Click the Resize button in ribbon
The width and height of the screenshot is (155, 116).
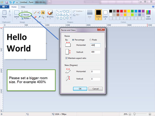pos(25,15)
